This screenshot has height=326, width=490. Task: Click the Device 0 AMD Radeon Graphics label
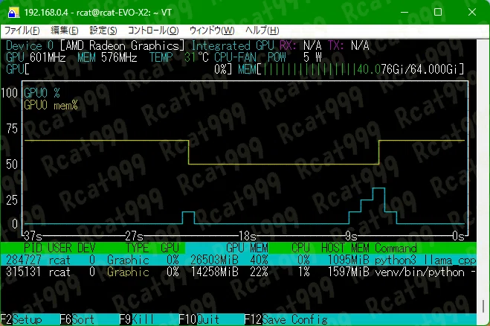[95, 45]
